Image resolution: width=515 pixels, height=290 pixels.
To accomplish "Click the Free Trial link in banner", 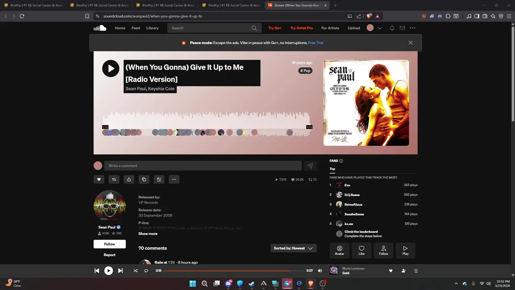I will coord(316,43).
